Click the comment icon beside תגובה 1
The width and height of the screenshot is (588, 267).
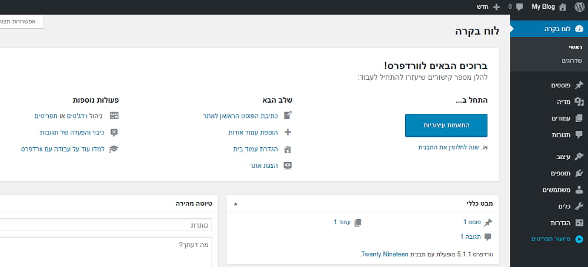point(487,237)
